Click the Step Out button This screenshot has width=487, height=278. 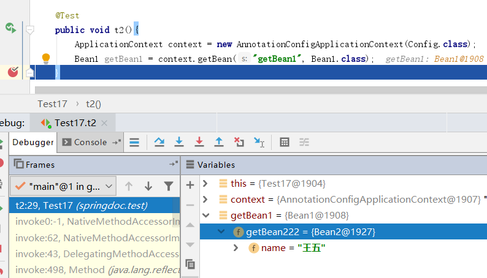pyautogui.click(x=219, y=142)
